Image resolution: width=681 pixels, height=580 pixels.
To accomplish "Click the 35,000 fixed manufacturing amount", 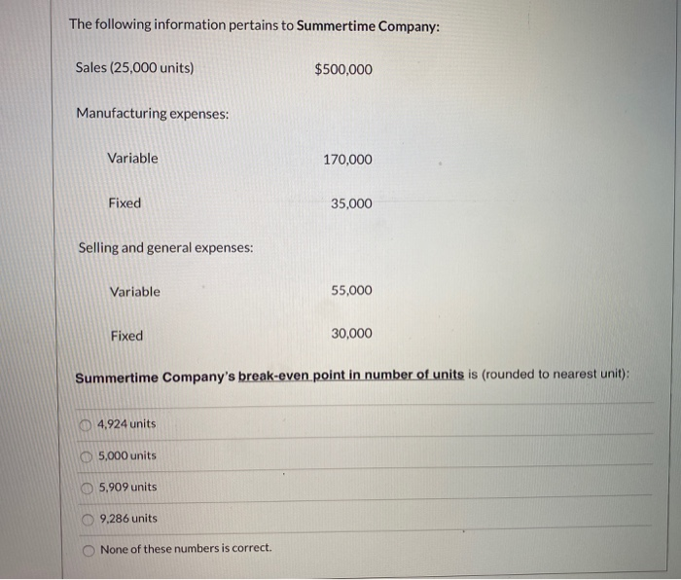I will click(x=351, y=203).
